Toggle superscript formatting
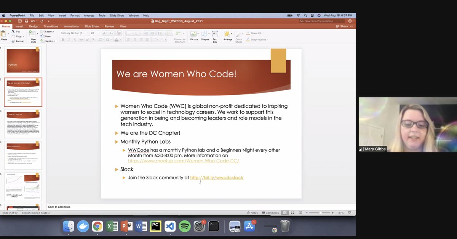The width and height of the screenshot is (457, 239). point(88,39)
